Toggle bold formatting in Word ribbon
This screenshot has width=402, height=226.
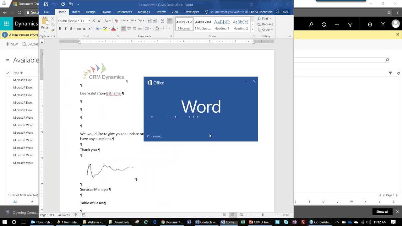tap(60, 29)
